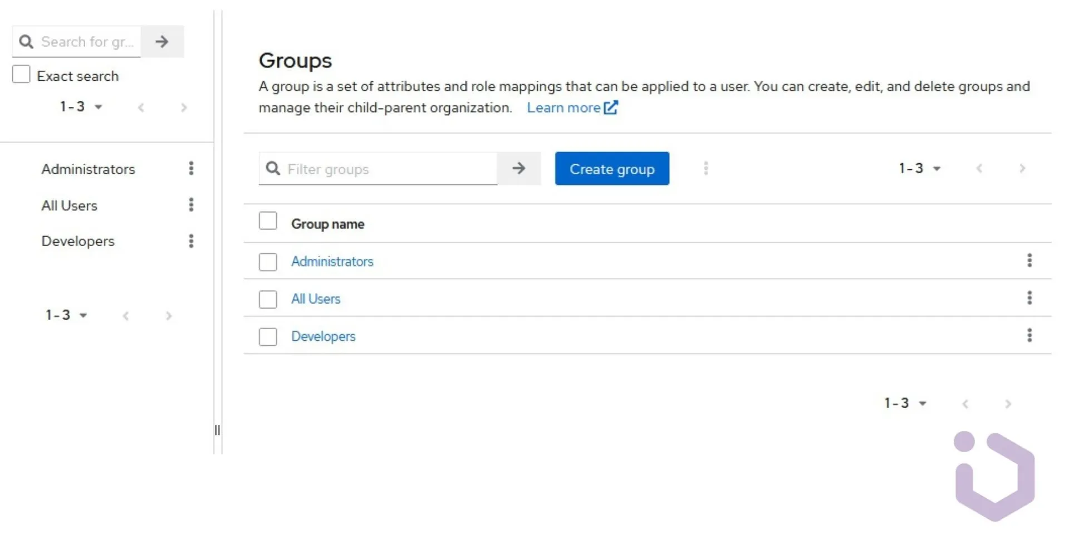The height and width of the screenshot is (534, 1069).
Task: Open actions menu for Administrators table row
Action: tap(1029, 261)
